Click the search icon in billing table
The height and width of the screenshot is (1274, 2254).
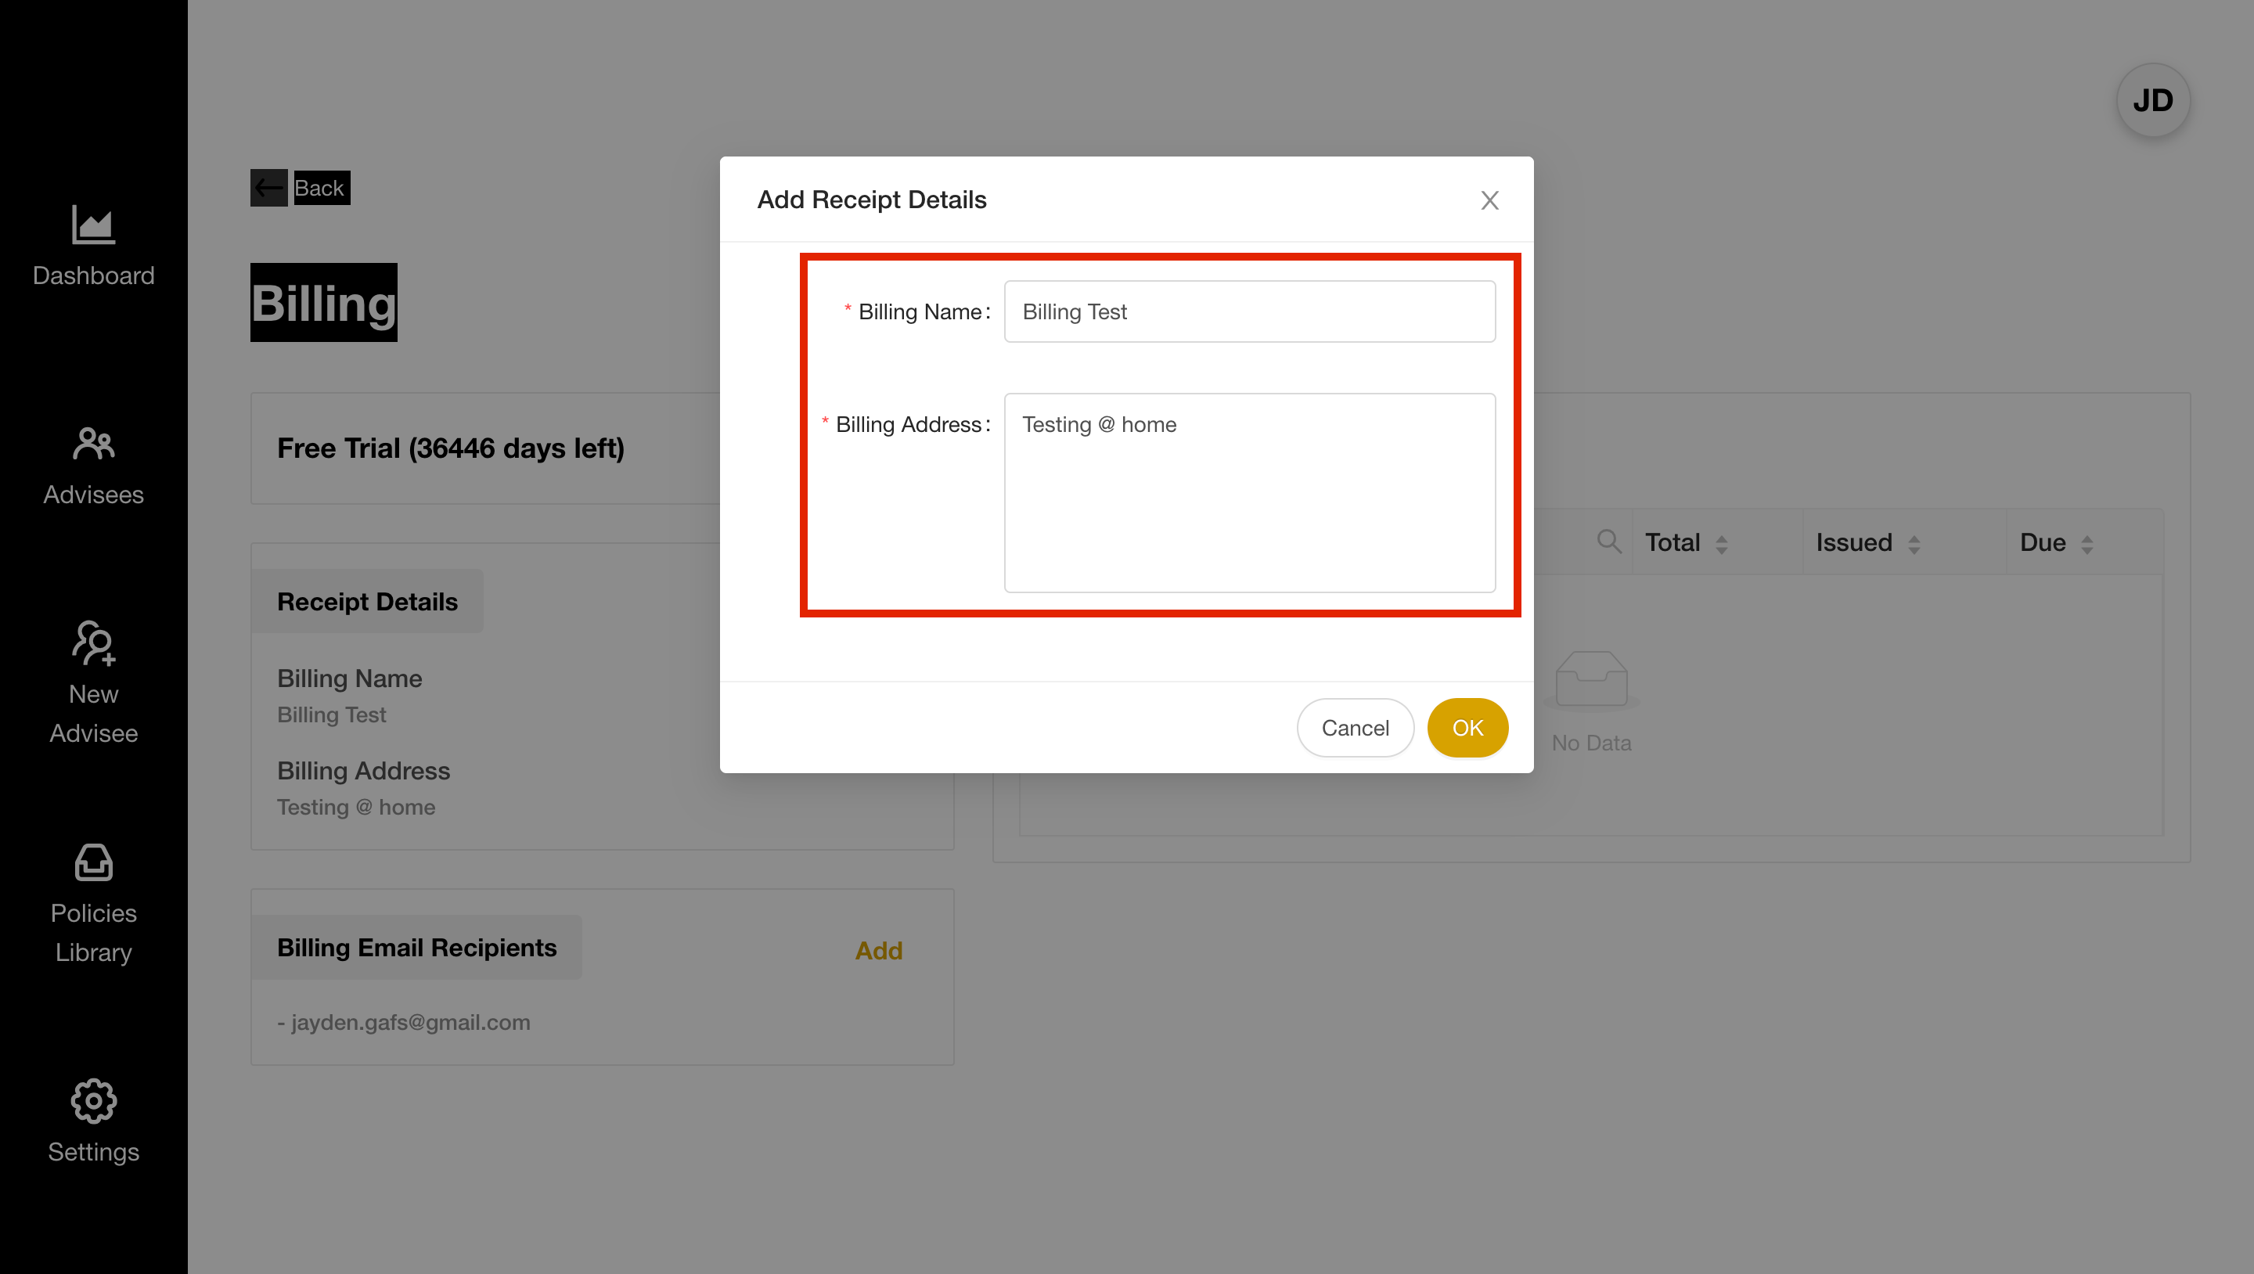(1608, 542)
